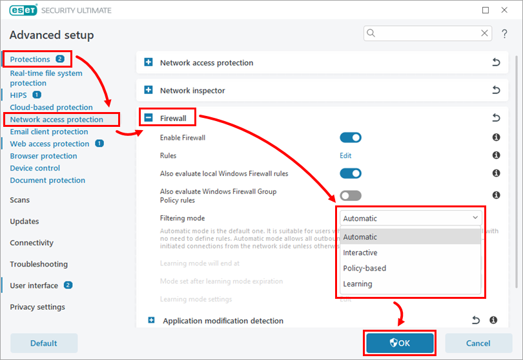Viewport: 523px width, 360px height.
Task: Open the Filtering mode dropdown
Action: [411, 218]
